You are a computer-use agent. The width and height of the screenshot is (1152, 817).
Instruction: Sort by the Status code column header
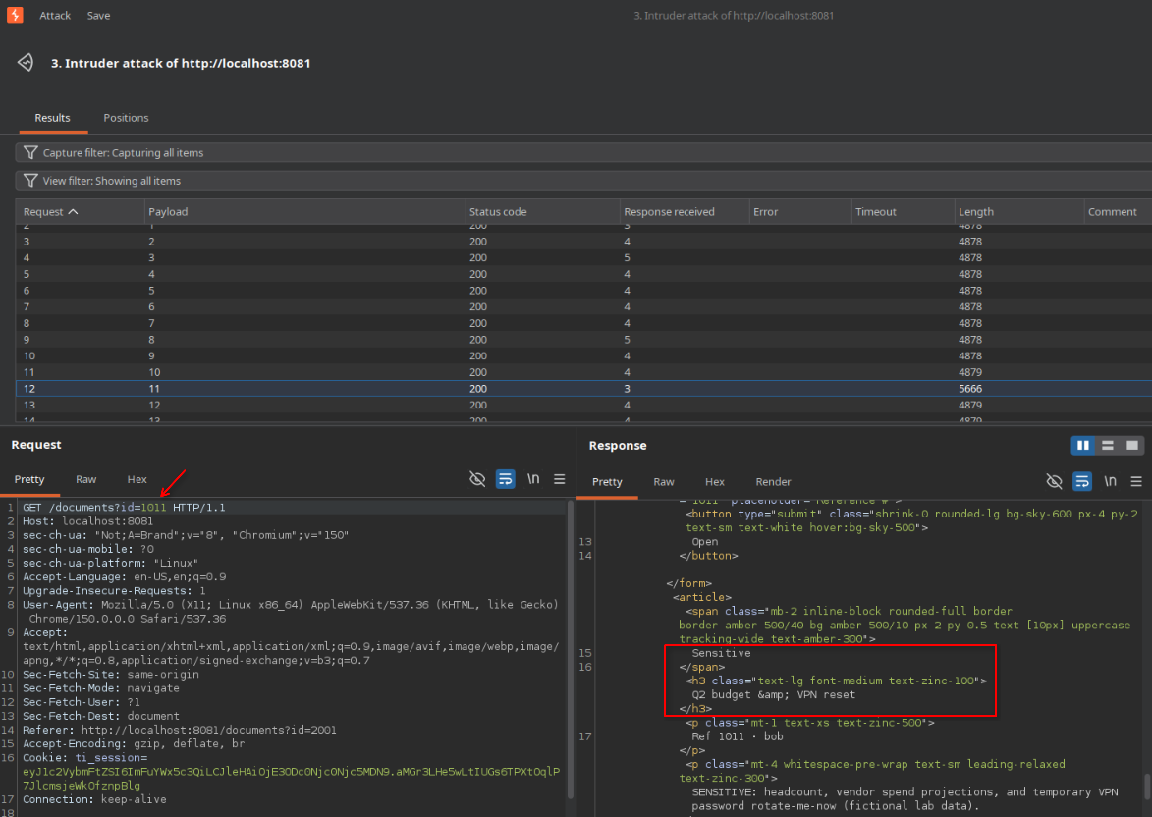542,211
